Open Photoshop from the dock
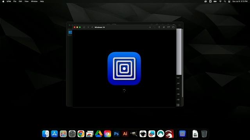Image resolution: width=250 pixels, height=140 pixels. (116, 134)
